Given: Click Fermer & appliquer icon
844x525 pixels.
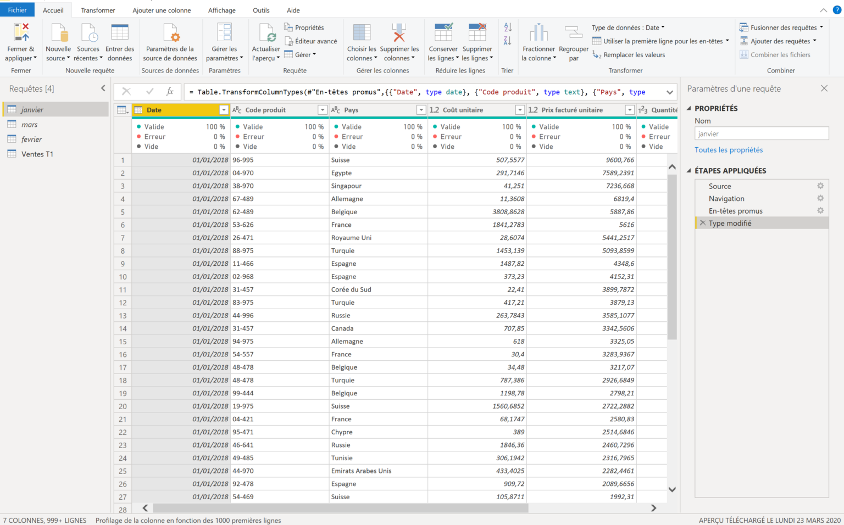Looking at the screenshot, I should coord(21,32).
